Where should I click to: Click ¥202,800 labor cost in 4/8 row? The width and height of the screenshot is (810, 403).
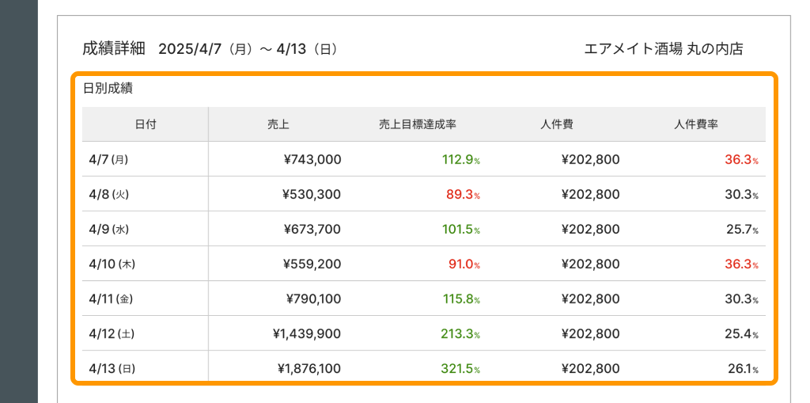[x=590, y=195]
